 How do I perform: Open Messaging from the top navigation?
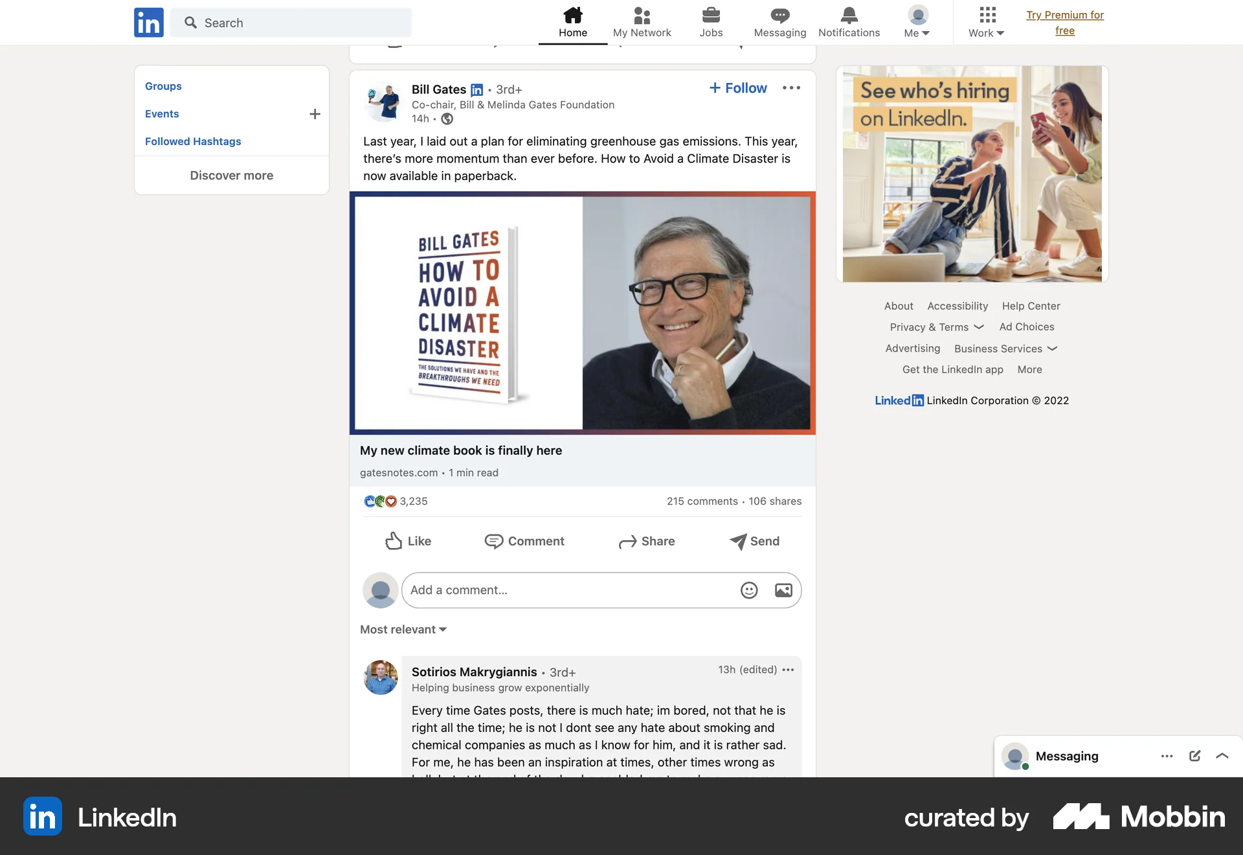pos(779,21)
